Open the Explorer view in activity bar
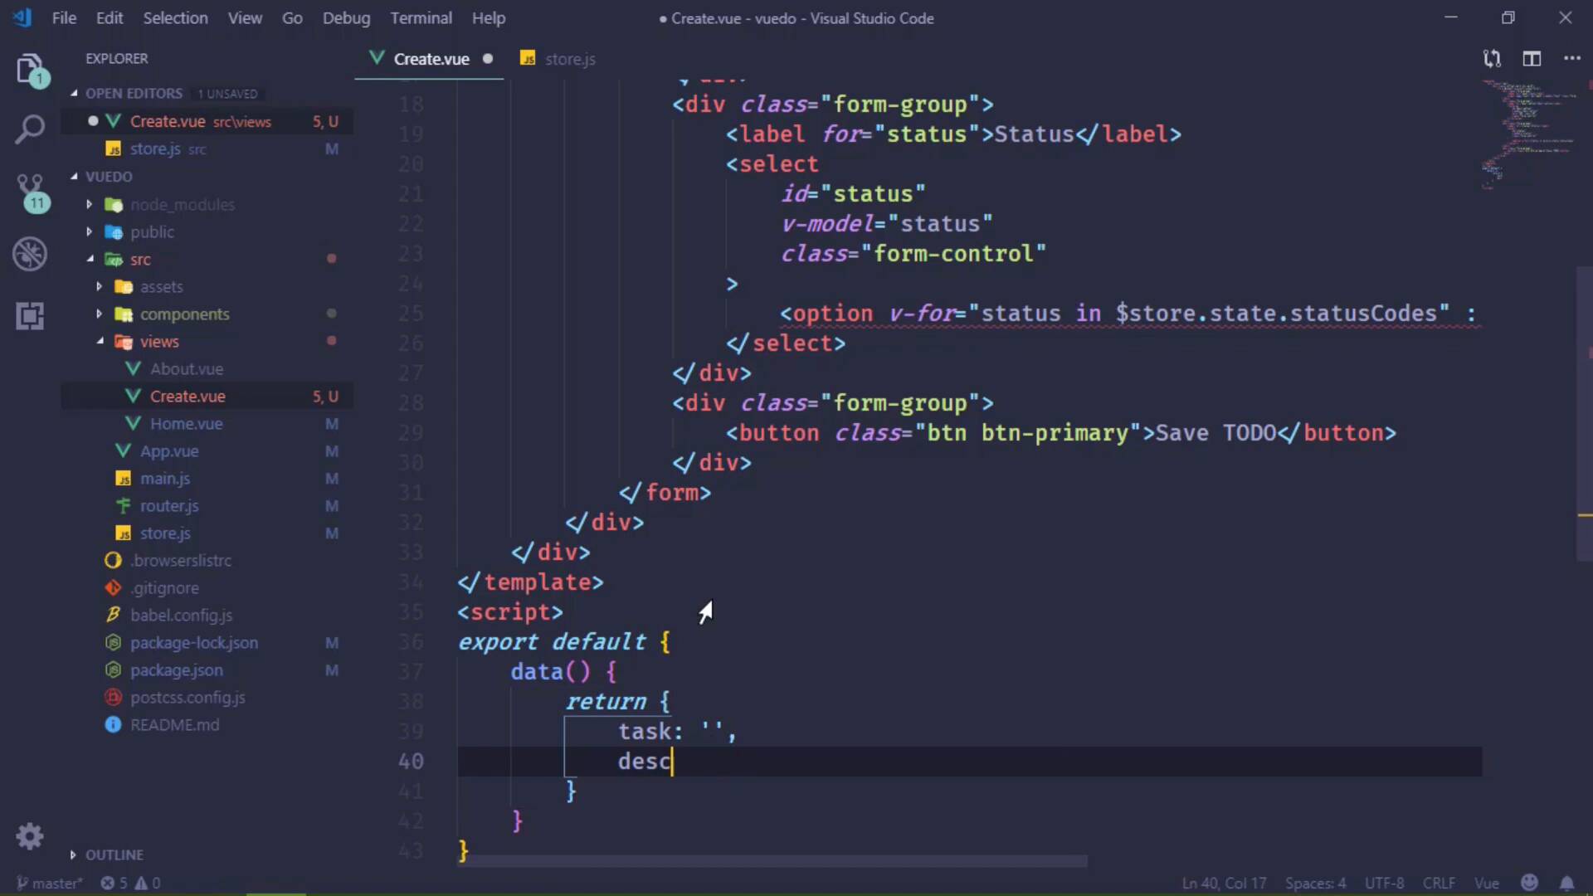The image size is (1593, 896). (x=31, y=70)
